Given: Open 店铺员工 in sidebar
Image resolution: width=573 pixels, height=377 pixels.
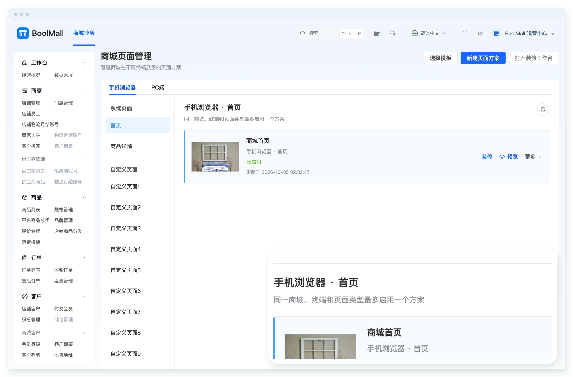Looking at the screenshot, I should pyautogui.click(x=31, y=114).
